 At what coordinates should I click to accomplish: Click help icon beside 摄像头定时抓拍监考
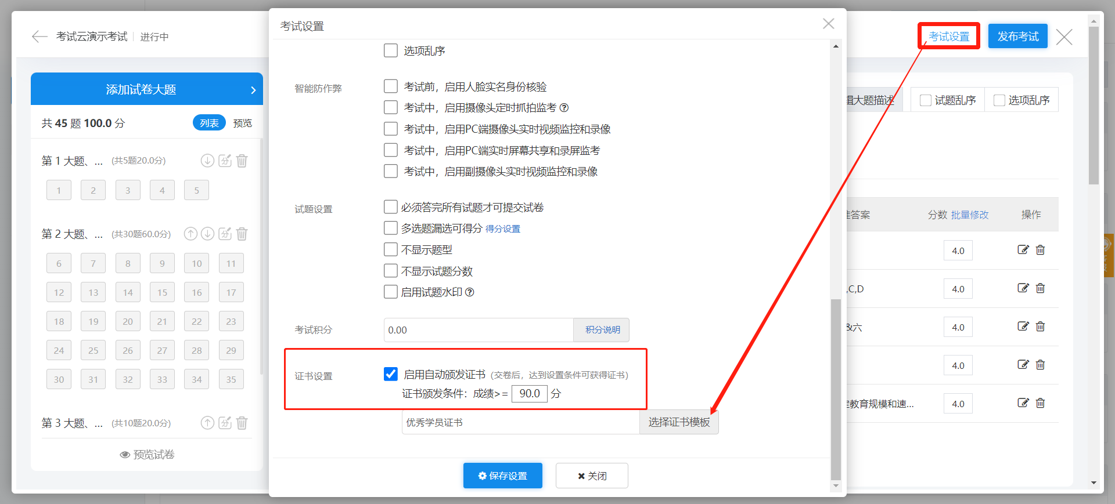564,108
